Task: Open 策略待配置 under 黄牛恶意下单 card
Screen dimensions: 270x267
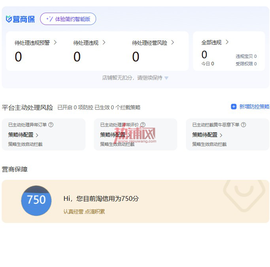Action: [207, 135]
